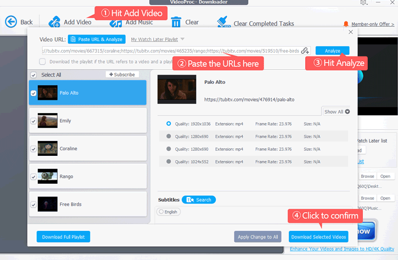Click the Palo Alto tubitv URL text
The height and width of the screenshot is (260, 398).
click(x=249, y=99)
